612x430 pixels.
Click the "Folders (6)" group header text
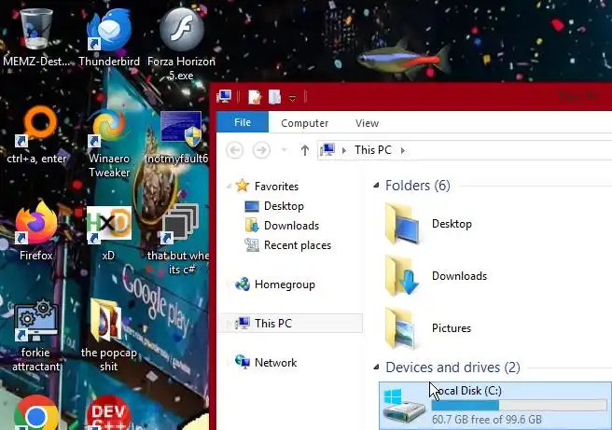tap(418, 185)
